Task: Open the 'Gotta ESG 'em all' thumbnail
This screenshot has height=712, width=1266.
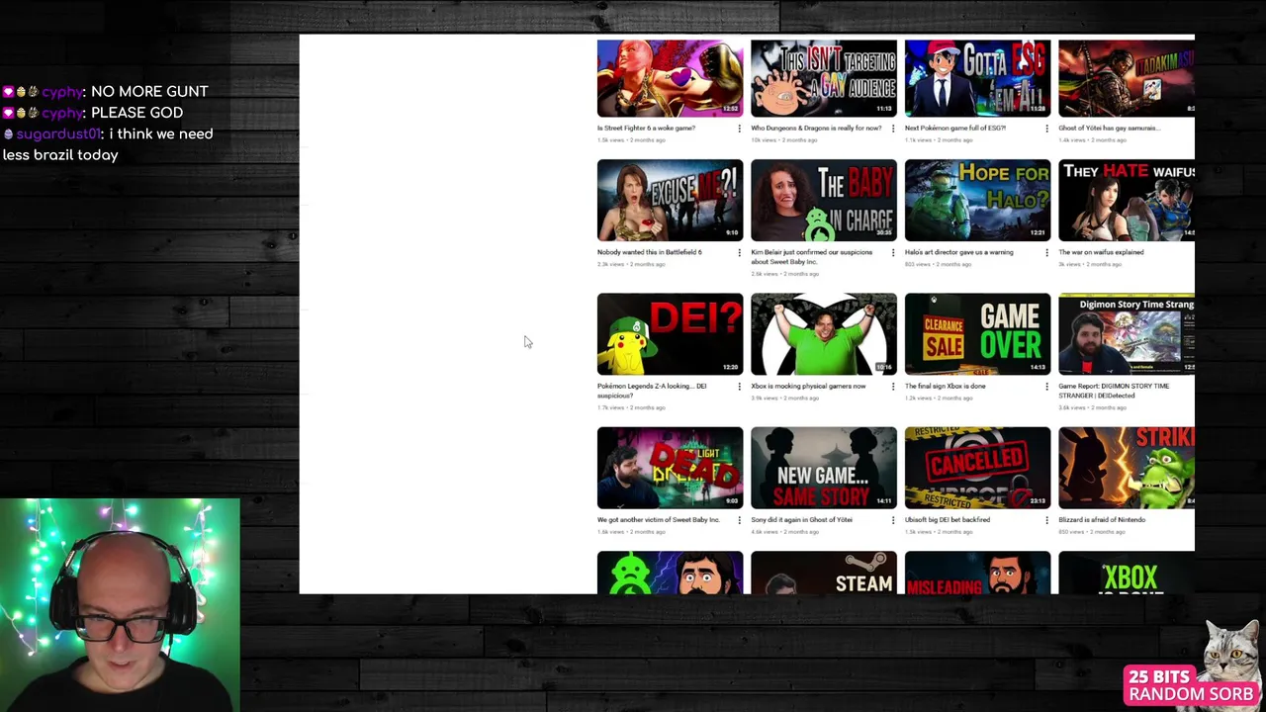Action: pos(977,78)
